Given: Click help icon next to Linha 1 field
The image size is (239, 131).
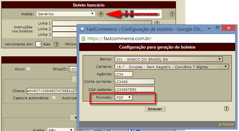Looking at the screenshot, I should point(157,23).
